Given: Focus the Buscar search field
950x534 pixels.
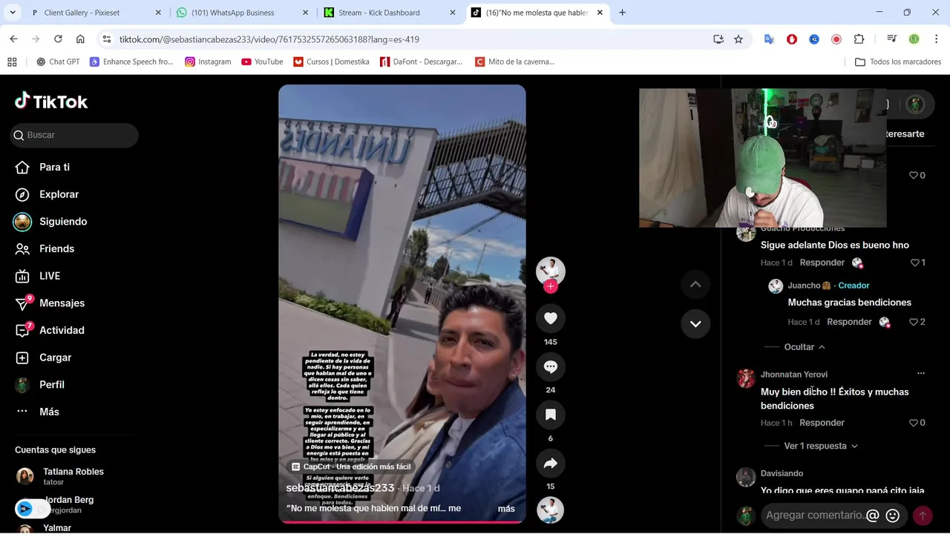Looking at the screenshot, I should [74, 135].
